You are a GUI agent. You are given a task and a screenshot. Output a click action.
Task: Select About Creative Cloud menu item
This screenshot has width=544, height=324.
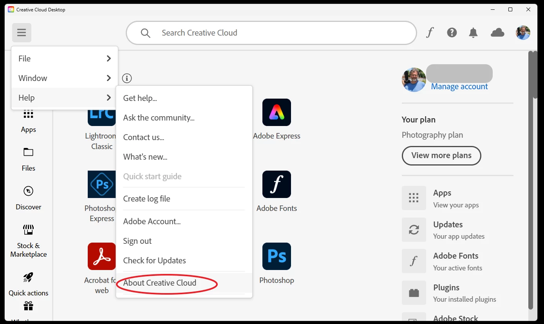click(x=184, y=283)
